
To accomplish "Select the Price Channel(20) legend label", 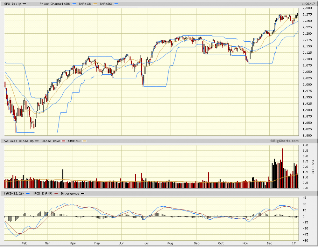I will tap(54, 3).
